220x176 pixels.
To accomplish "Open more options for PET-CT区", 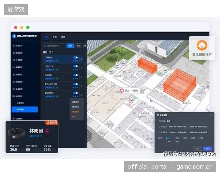I will (x=81, y=68).
